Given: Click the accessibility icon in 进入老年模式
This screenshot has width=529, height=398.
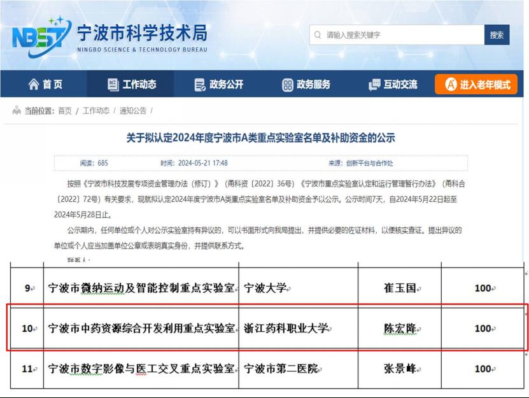Looking at the screenshot, I should tap(450, 85).
